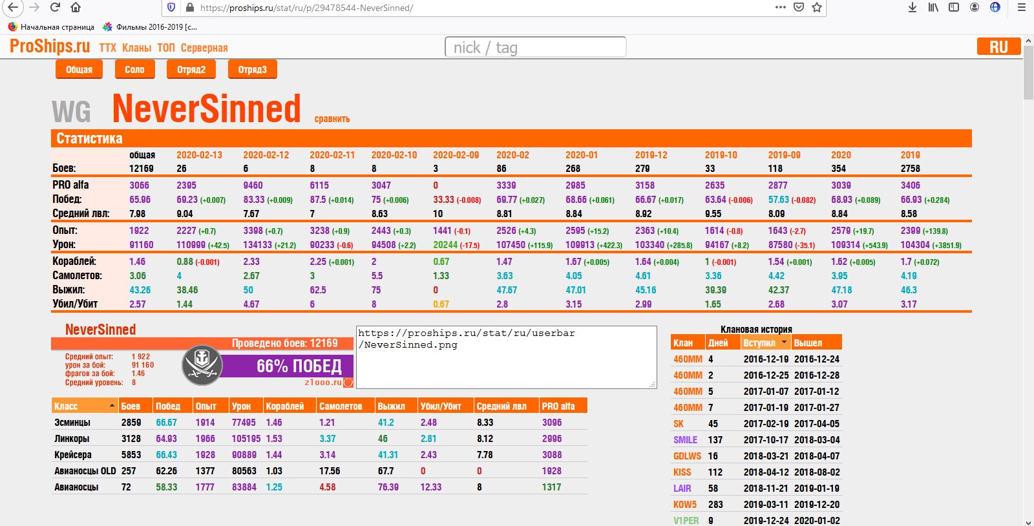Click the browser forward arrow
1034x526 pixels.
(x=34, y=8)
